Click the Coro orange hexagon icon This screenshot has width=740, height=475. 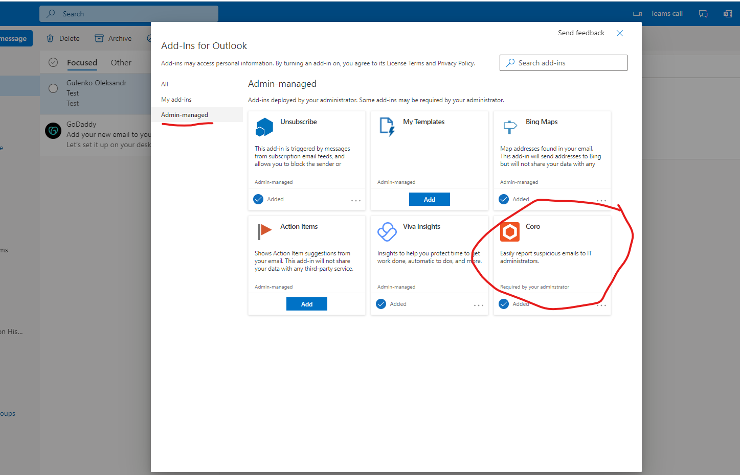510,232
